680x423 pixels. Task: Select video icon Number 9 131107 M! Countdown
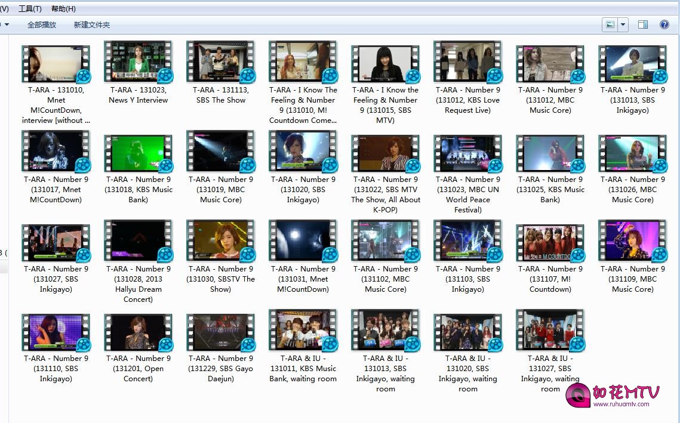(x=550, y=243)
